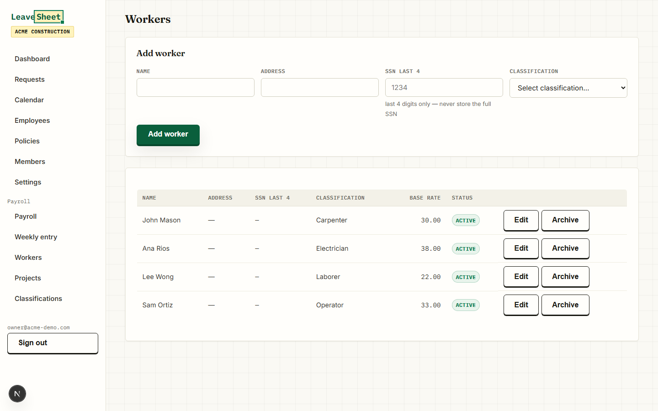Click the table's NAME column header
This screenshot has height=411, width=658.
pyautogui.click(x=149, y=198)
